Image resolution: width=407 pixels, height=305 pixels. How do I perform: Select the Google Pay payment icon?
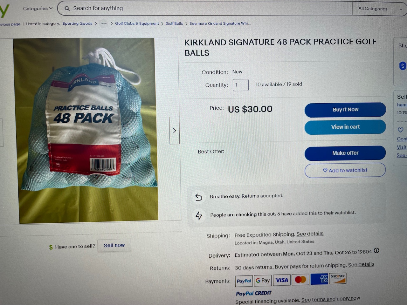point(263,281)
